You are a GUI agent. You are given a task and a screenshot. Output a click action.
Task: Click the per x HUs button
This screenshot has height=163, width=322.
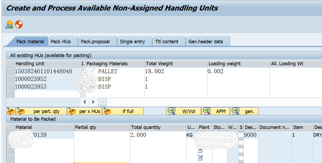pos(85,111)
